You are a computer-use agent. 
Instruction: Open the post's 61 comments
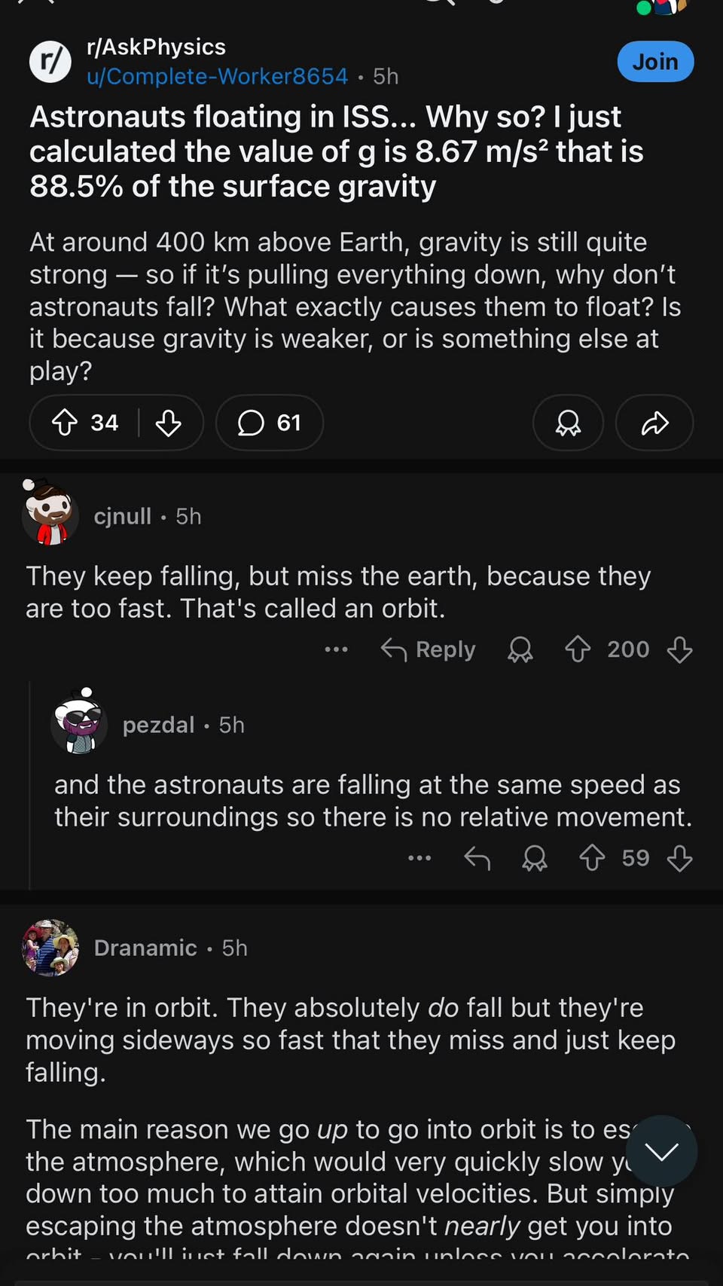click(269, 423)
